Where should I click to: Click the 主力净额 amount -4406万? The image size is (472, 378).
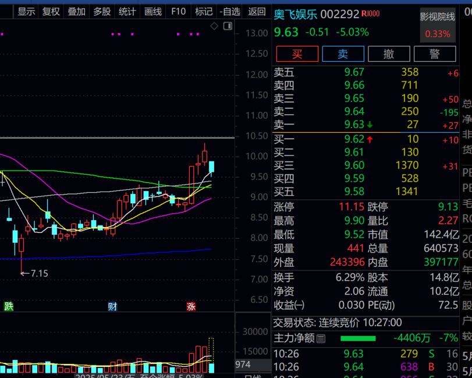pos(412,338)
